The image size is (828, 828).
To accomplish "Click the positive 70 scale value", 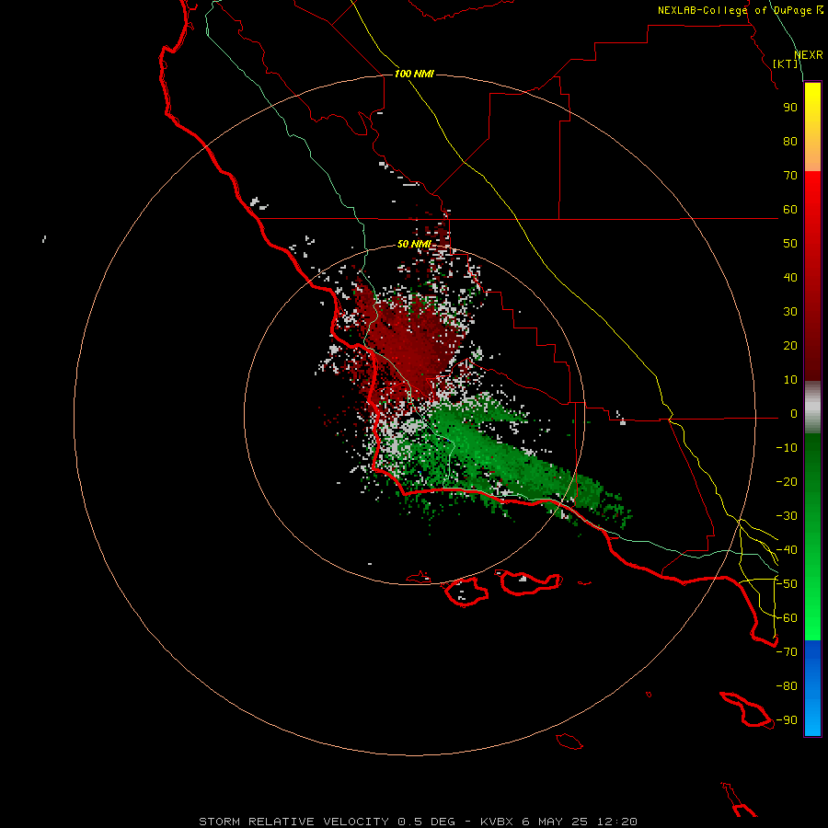I will (790, 176).
